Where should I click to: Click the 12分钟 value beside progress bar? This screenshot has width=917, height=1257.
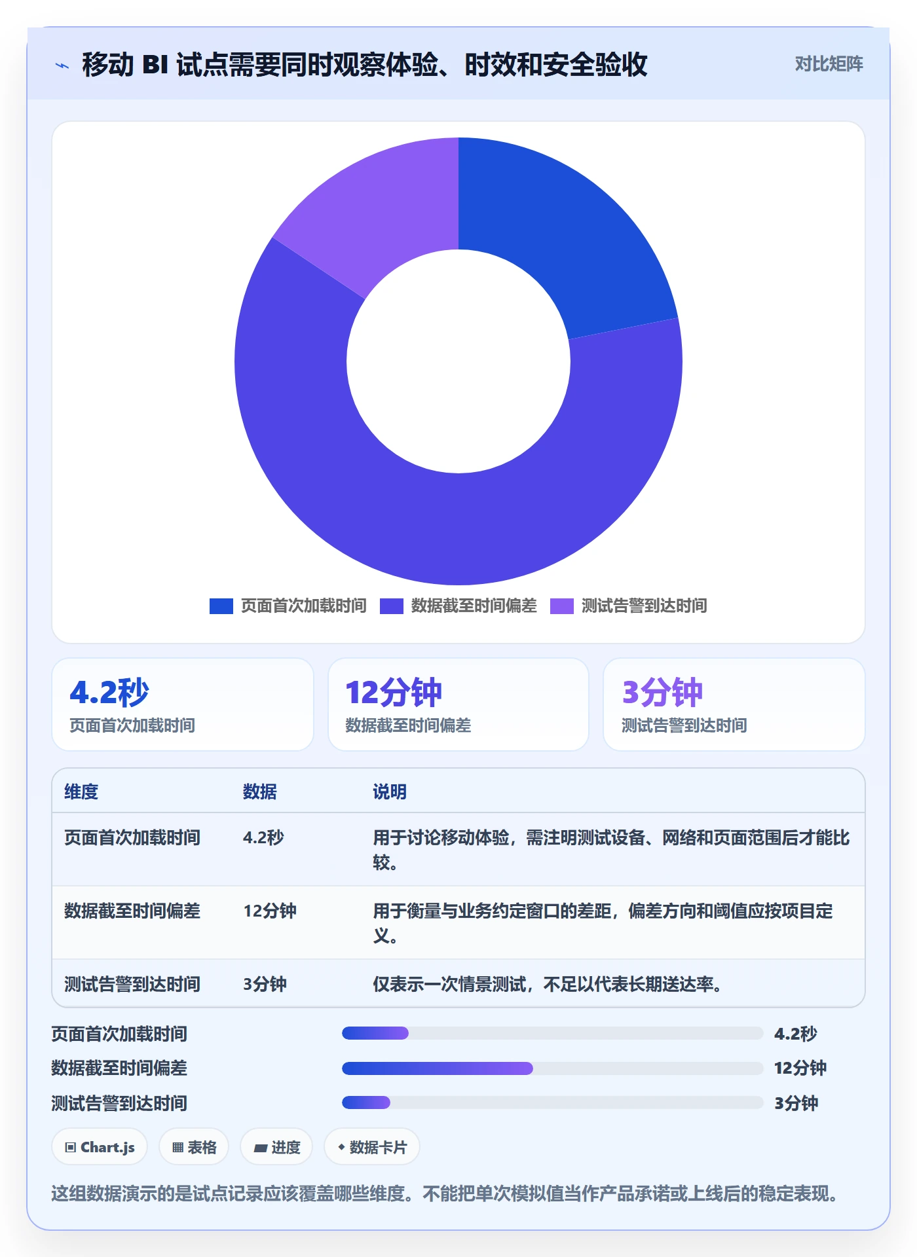click(800, 1068)
